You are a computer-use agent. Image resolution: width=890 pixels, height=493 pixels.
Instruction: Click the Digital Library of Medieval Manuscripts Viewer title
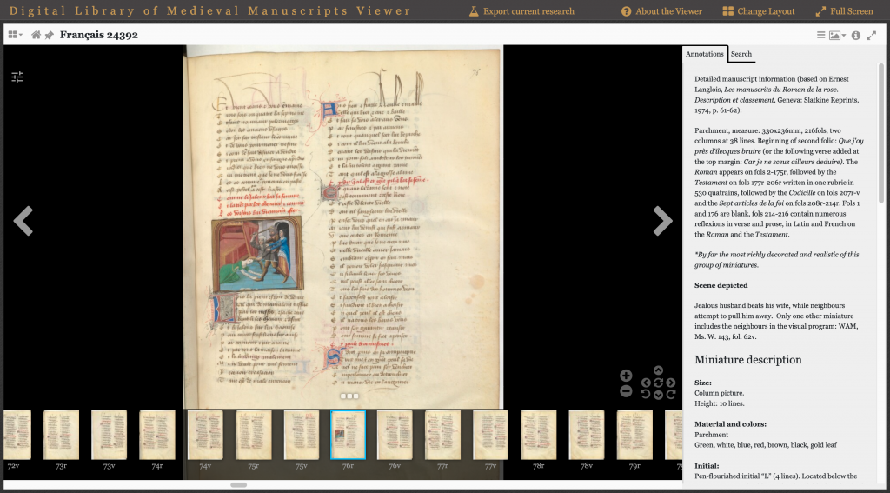coord(210,10)
